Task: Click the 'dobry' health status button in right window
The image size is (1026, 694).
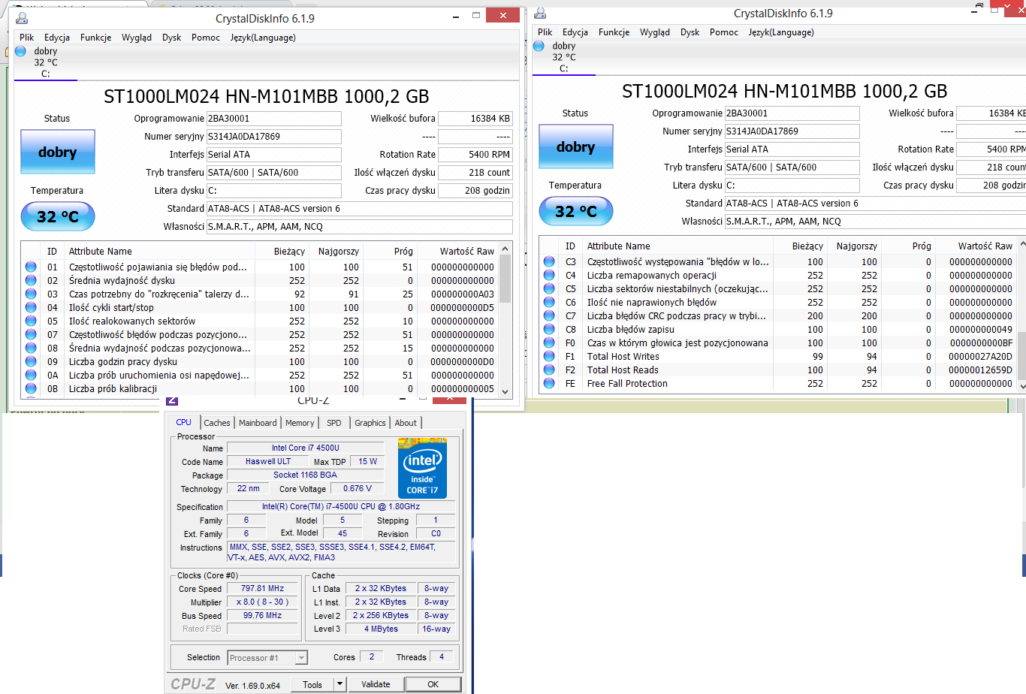Action: click(576, 147)
